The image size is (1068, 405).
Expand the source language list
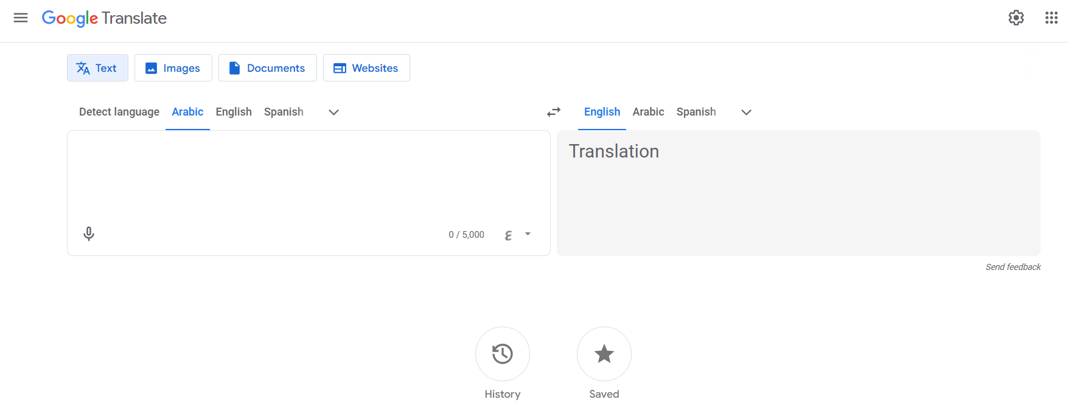click(333, 112)
